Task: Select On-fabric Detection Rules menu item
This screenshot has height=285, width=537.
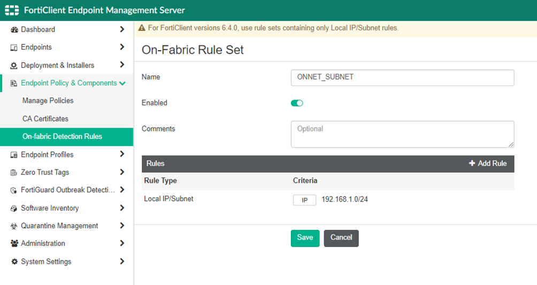Action: tap(66, 137)
